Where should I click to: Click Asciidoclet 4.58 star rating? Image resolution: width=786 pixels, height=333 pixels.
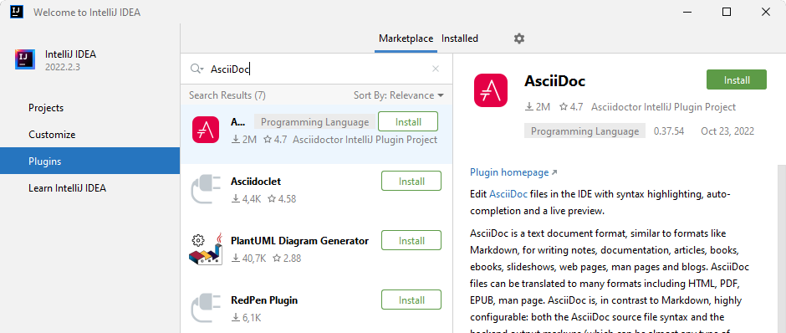[x=282, y=199]
